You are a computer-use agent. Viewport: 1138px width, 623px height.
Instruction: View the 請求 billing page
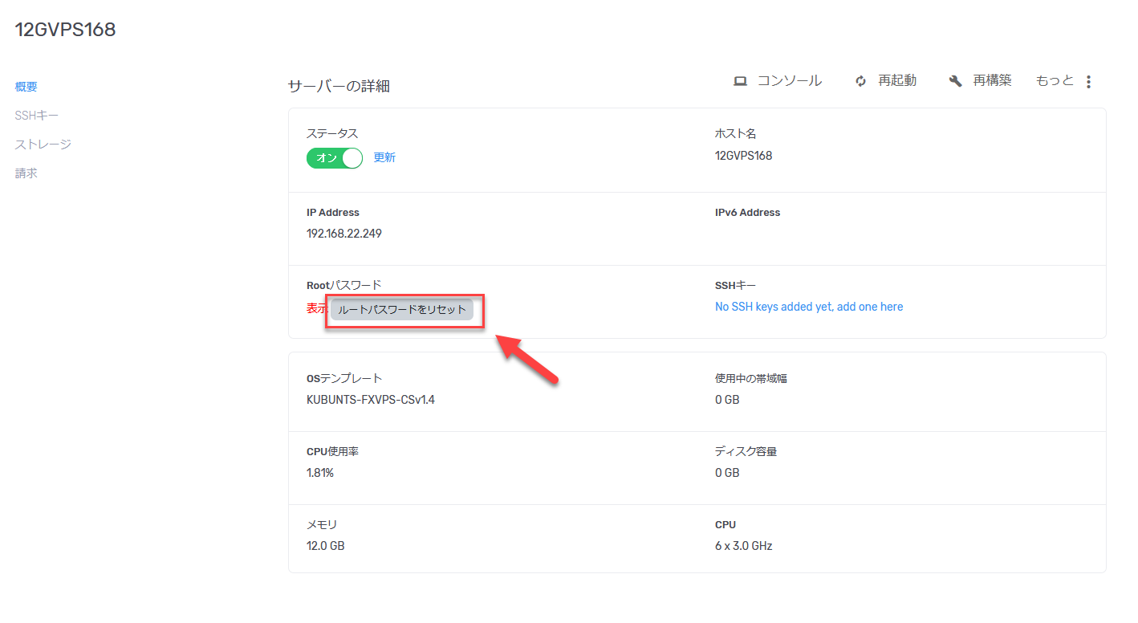click(x=25, y=173)
